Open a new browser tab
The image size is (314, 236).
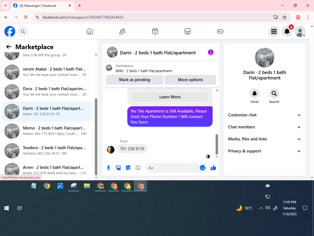(80, 6)
